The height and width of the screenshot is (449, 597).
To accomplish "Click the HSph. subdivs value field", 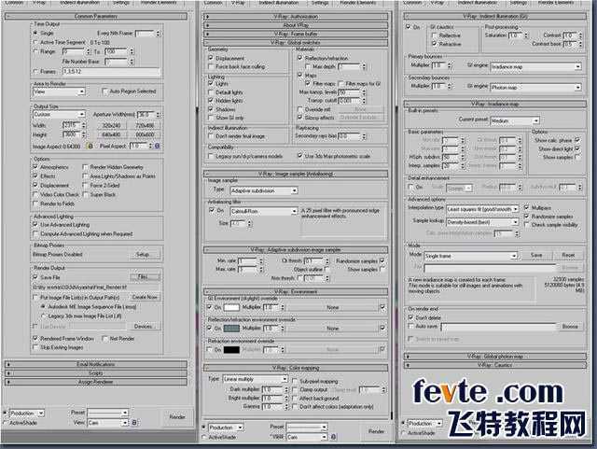I will 451,157.
